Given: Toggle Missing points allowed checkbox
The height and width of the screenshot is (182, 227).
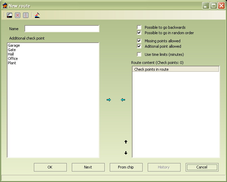Looking at the screenshot, I should [x=139, y=41].
